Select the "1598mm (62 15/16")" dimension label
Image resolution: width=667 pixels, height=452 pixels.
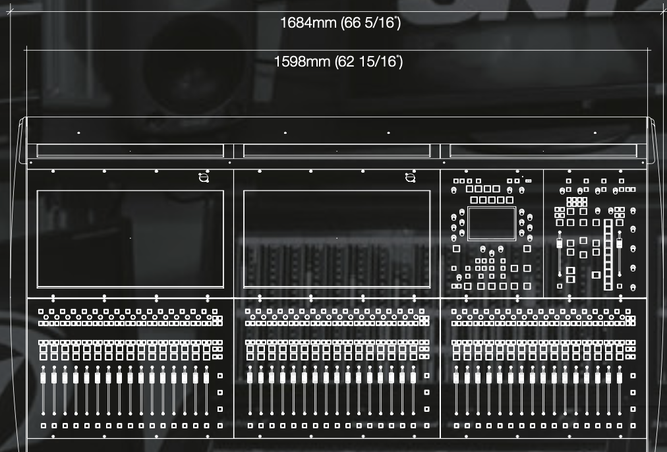point(338,62)
